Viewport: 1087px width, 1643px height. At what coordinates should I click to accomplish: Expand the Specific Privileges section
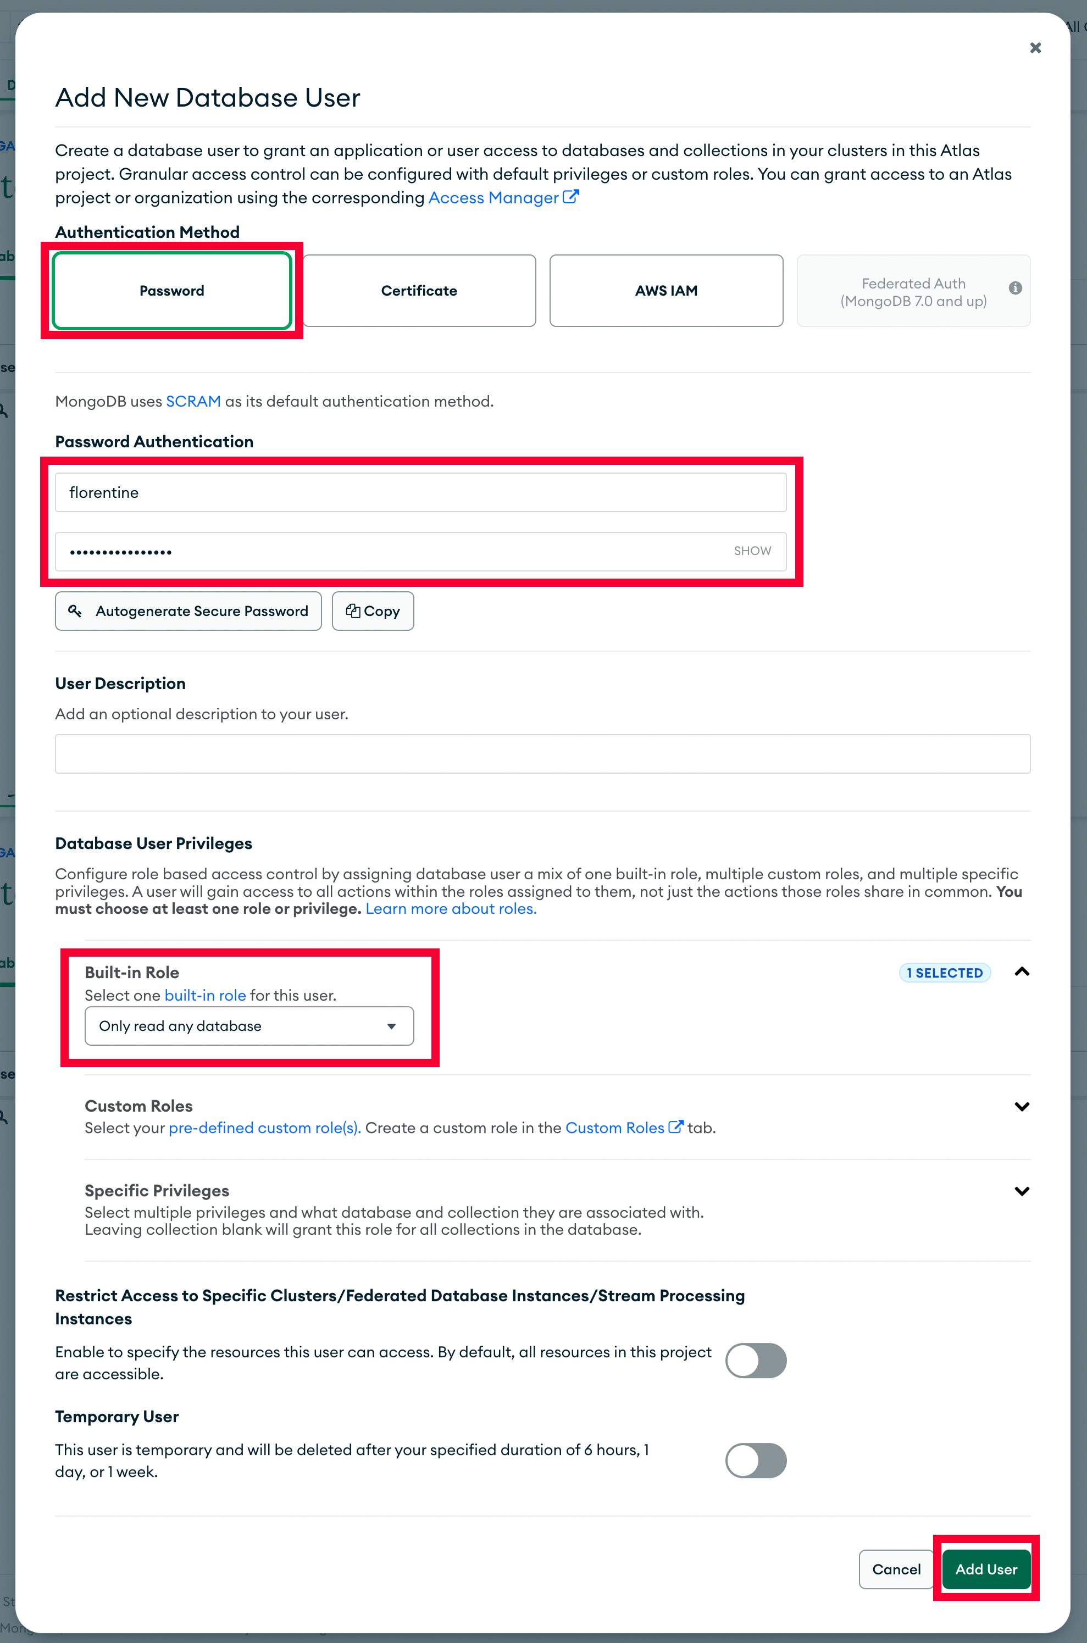click(1021, 1191)
